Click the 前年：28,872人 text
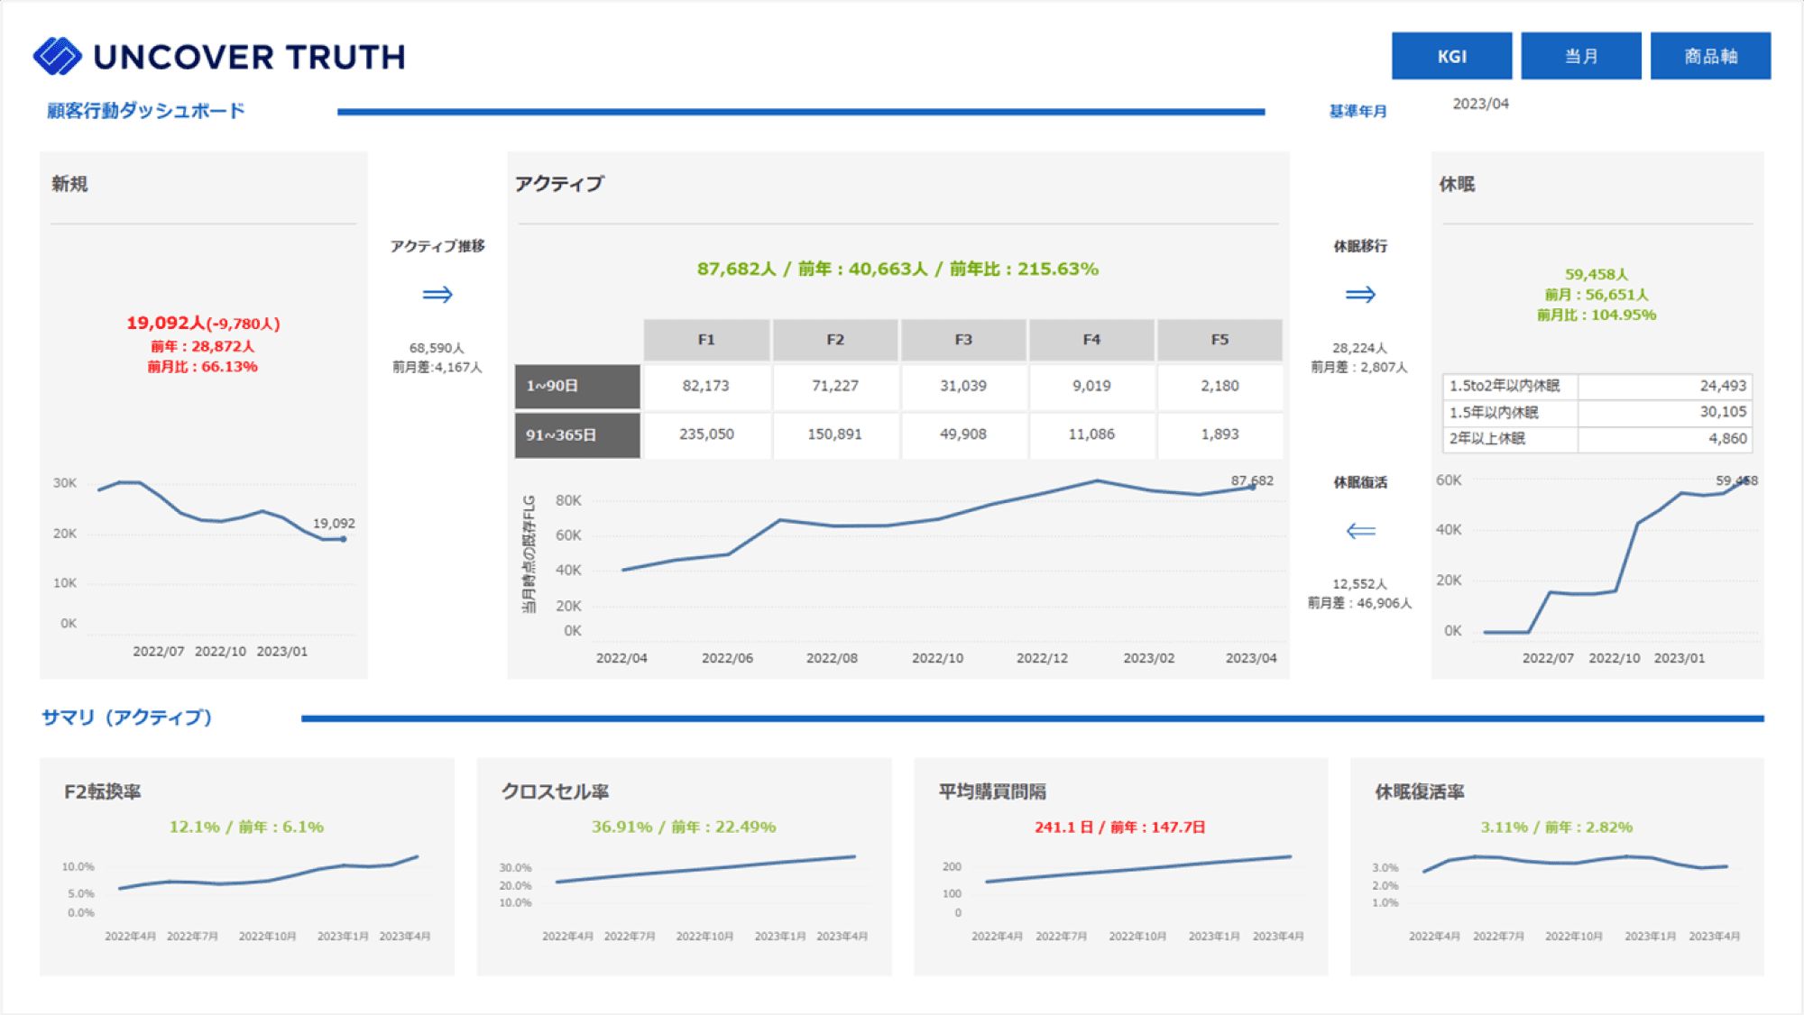Screen dimensions: 1804x1015 click(203, 346)
